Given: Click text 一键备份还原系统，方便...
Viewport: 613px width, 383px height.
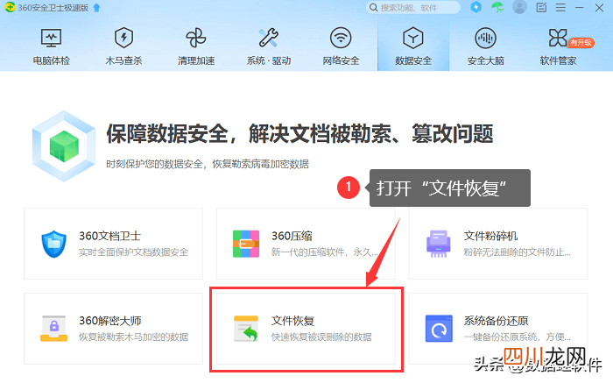Looking at the screenshot, I should click(x=517, y=337).
